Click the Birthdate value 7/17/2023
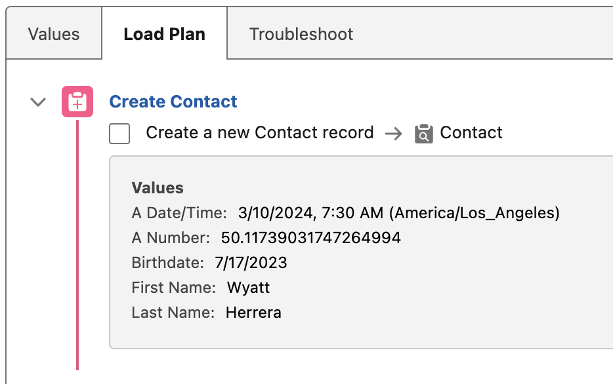Viewport: 613px width, 384px height. pyautogui.click(x=251, y=263)
